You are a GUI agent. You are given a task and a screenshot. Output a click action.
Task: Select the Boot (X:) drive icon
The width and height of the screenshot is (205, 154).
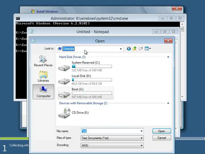click(64, 94)
